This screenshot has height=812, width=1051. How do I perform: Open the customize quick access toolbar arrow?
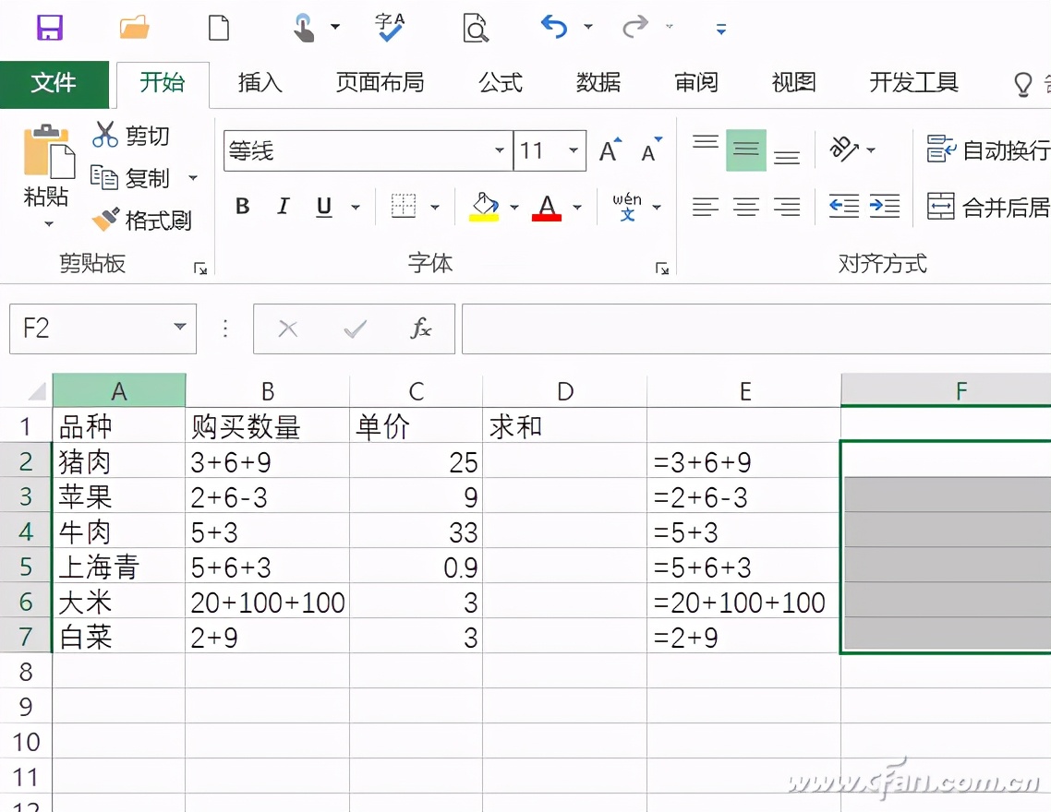click(x=721, y=29)
